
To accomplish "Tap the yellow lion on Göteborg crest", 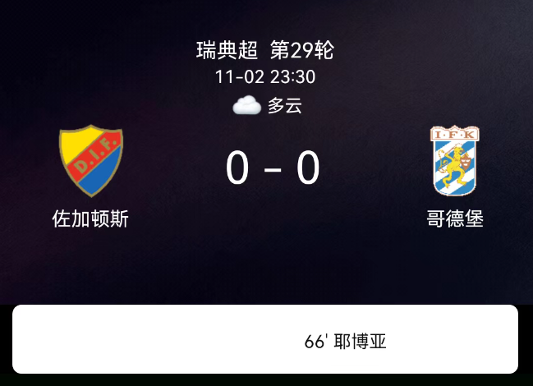I will [453, 163].
